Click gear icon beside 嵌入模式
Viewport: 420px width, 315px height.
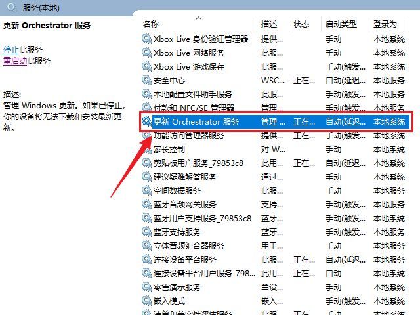pyautogui.click(x=147, y=301)
